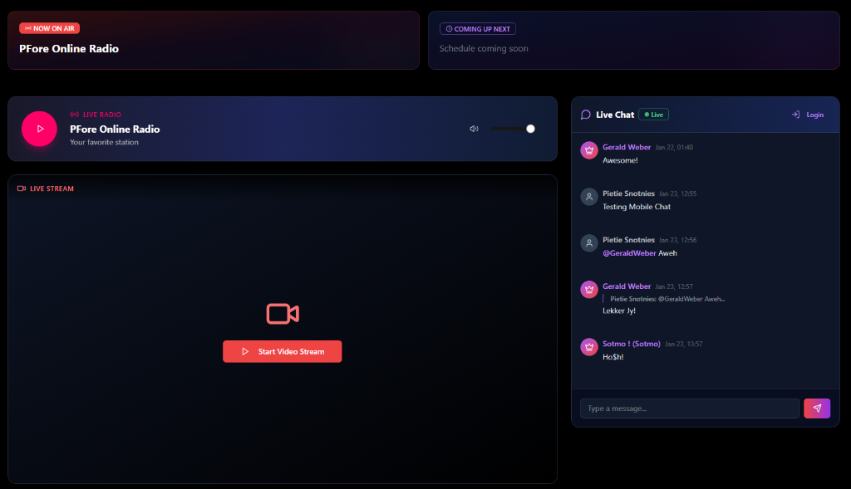This screenshot has height=489, width=851.
Task: Click Pietie Snotnies avatar on Aweh message
Action: pos(589,243)
